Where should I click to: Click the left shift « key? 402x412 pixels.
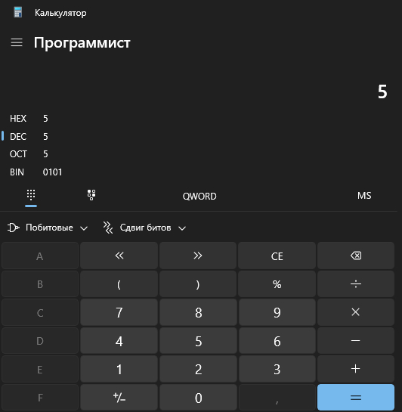click(119, 256)
